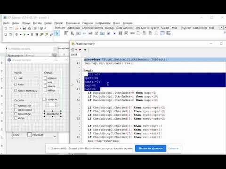Click the gear Build mode icon
The height and width of the screenshot is (169, 226).
point(16,34)
